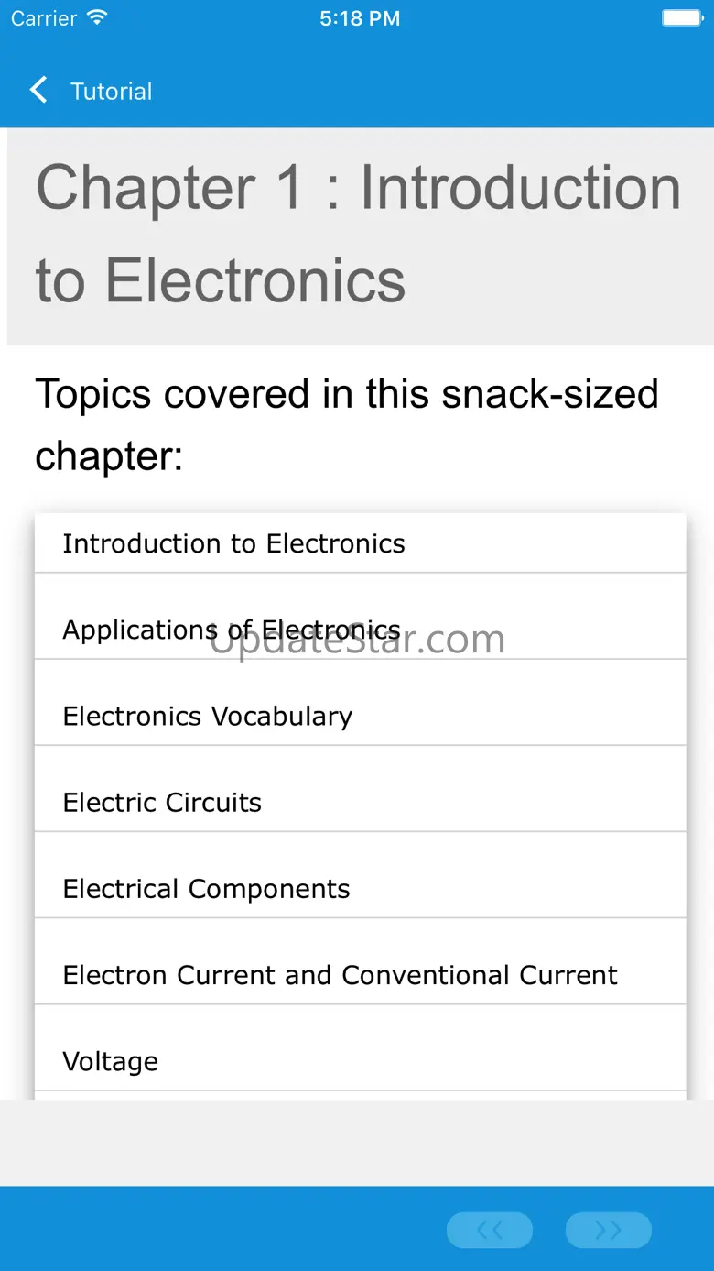Tap the partially visible row below Voltage
Image resolution: width=714 pixels, height=1271 pixels.
[360, 1095]
